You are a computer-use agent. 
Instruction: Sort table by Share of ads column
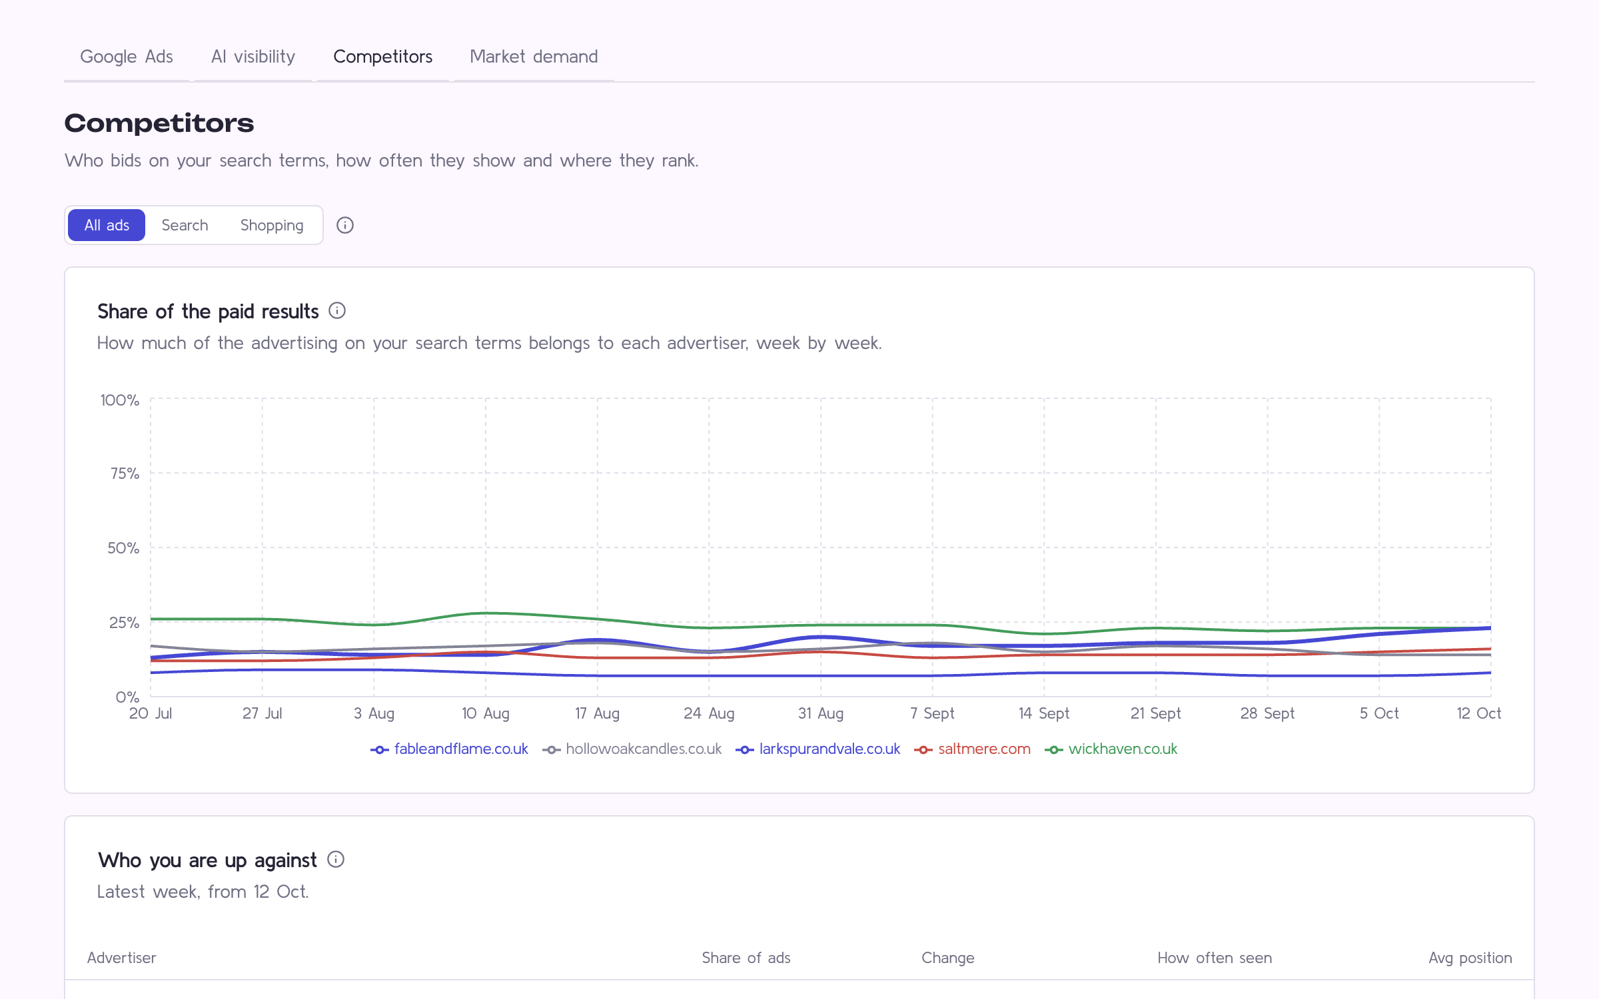point(746,958)
